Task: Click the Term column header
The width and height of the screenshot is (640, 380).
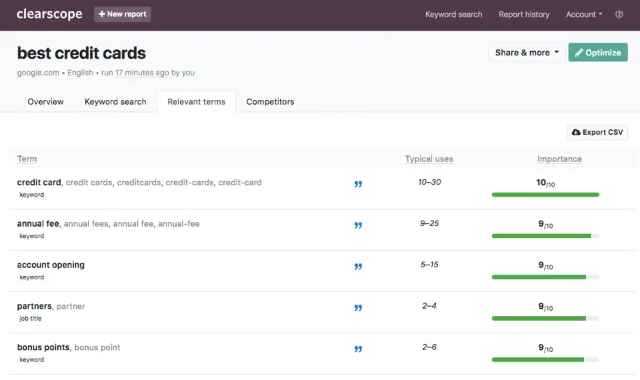Action: point(27,159)
